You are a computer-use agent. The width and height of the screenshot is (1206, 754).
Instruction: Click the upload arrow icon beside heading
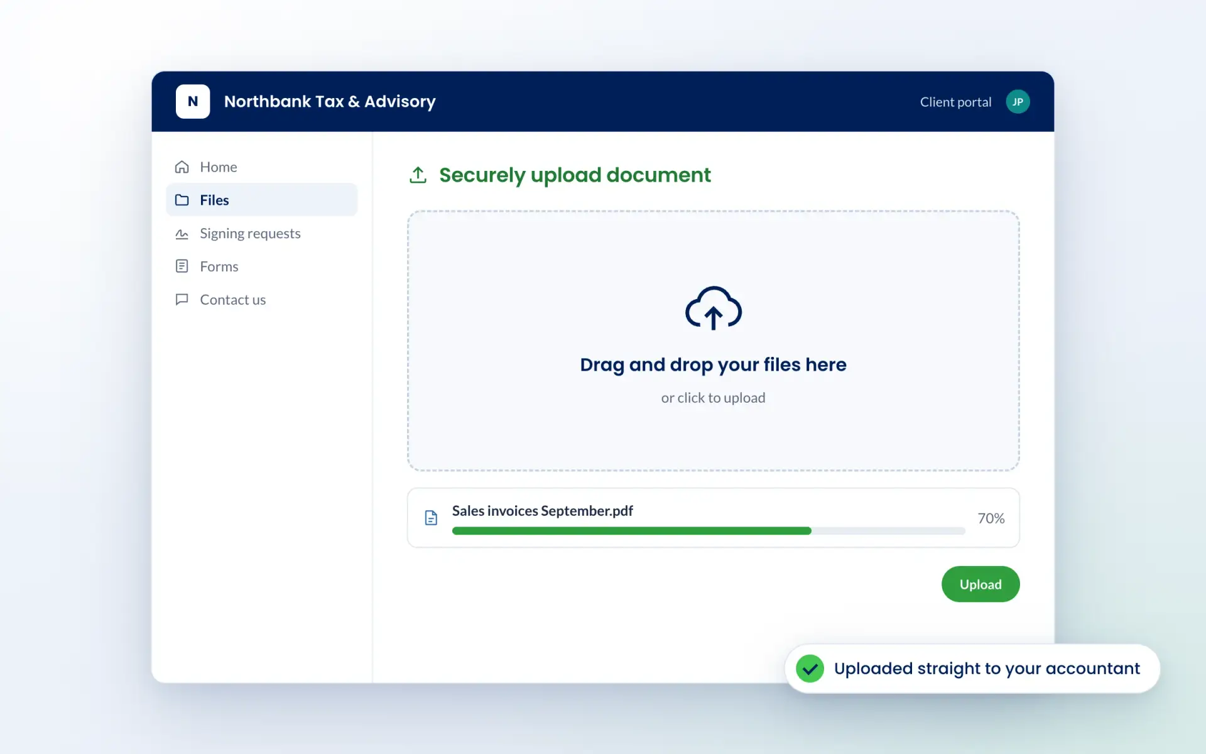(x=418, y=175)
